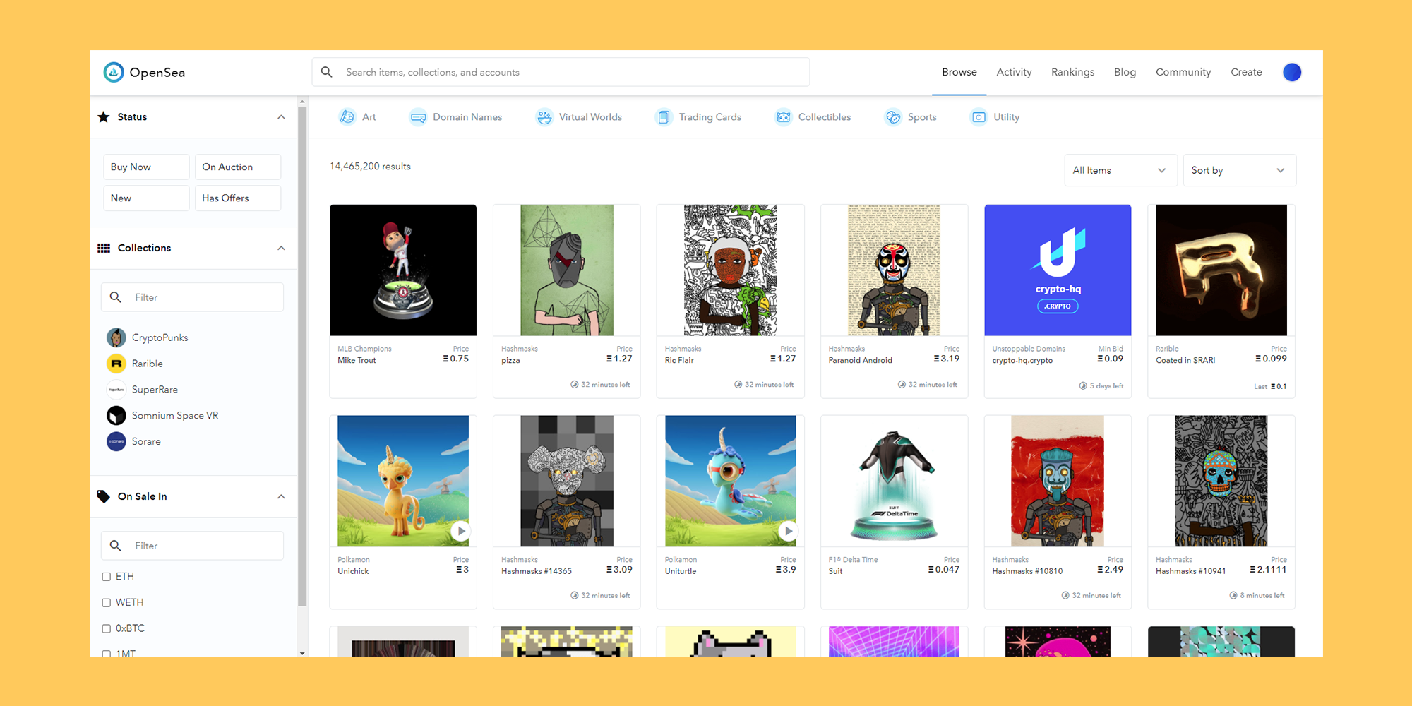Click the Sports category icon
The image size is (1412, 706).
[893, 117]
